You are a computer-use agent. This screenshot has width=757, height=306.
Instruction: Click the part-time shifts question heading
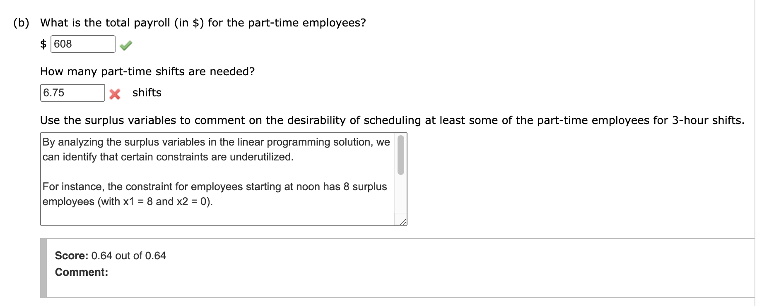(147, 71)
